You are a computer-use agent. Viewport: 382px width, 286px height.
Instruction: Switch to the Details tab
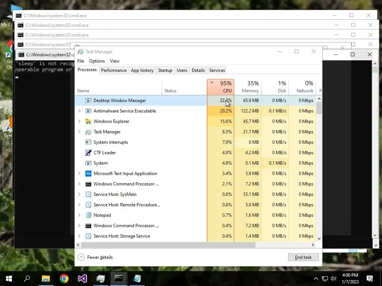pos(198,70)
